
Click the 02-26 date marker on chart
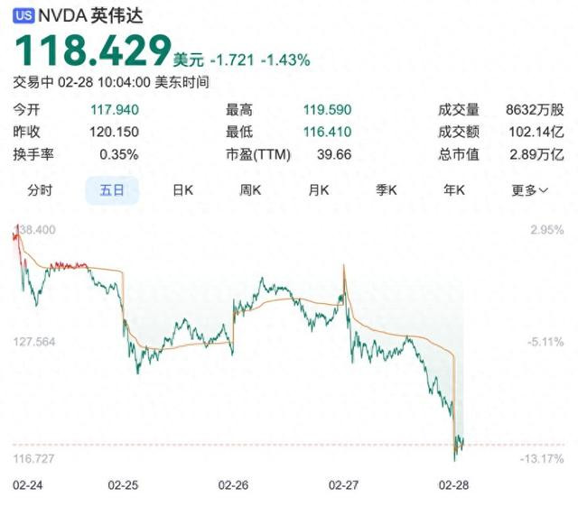[233, 485]
